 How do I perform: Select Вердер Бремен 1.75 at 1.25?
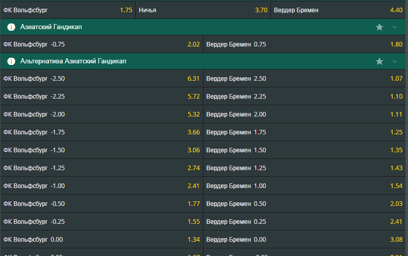click(x=304, y=132)
